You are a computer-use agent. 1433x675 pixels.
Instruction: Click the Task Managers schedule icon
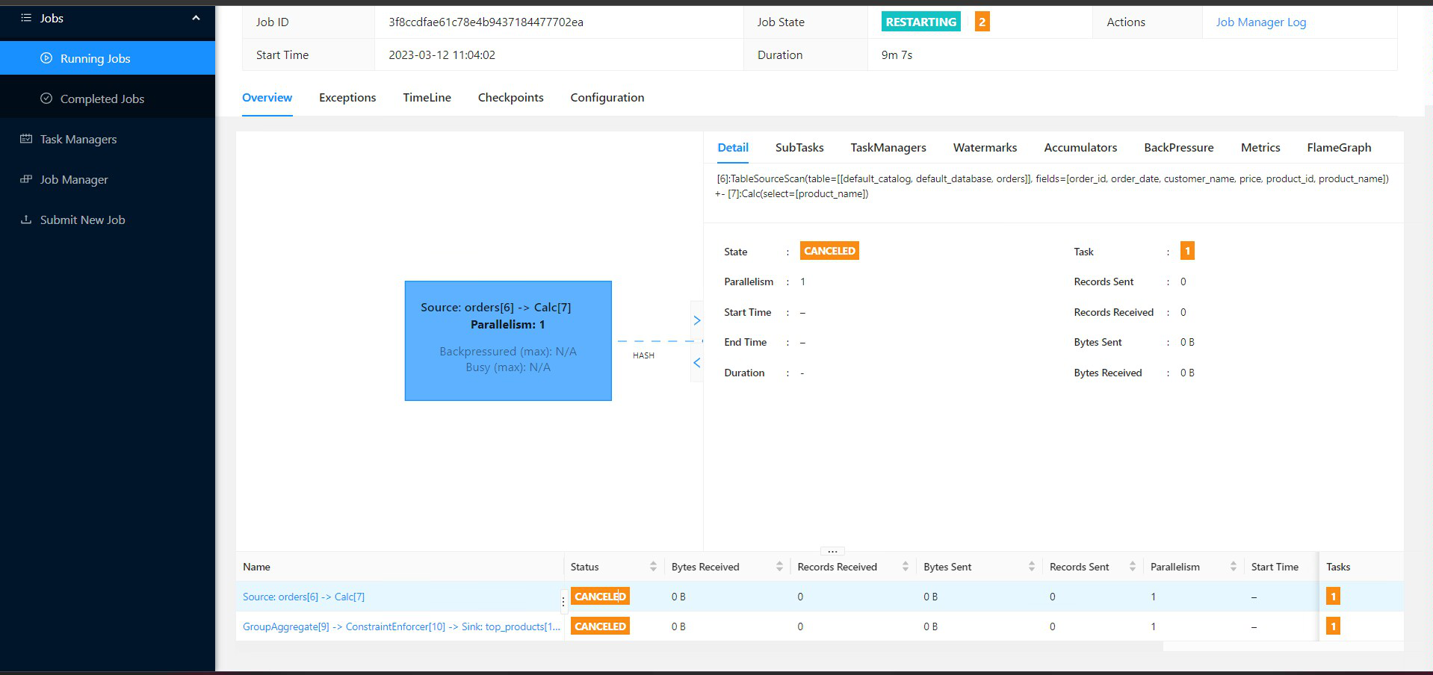(26, 139)
